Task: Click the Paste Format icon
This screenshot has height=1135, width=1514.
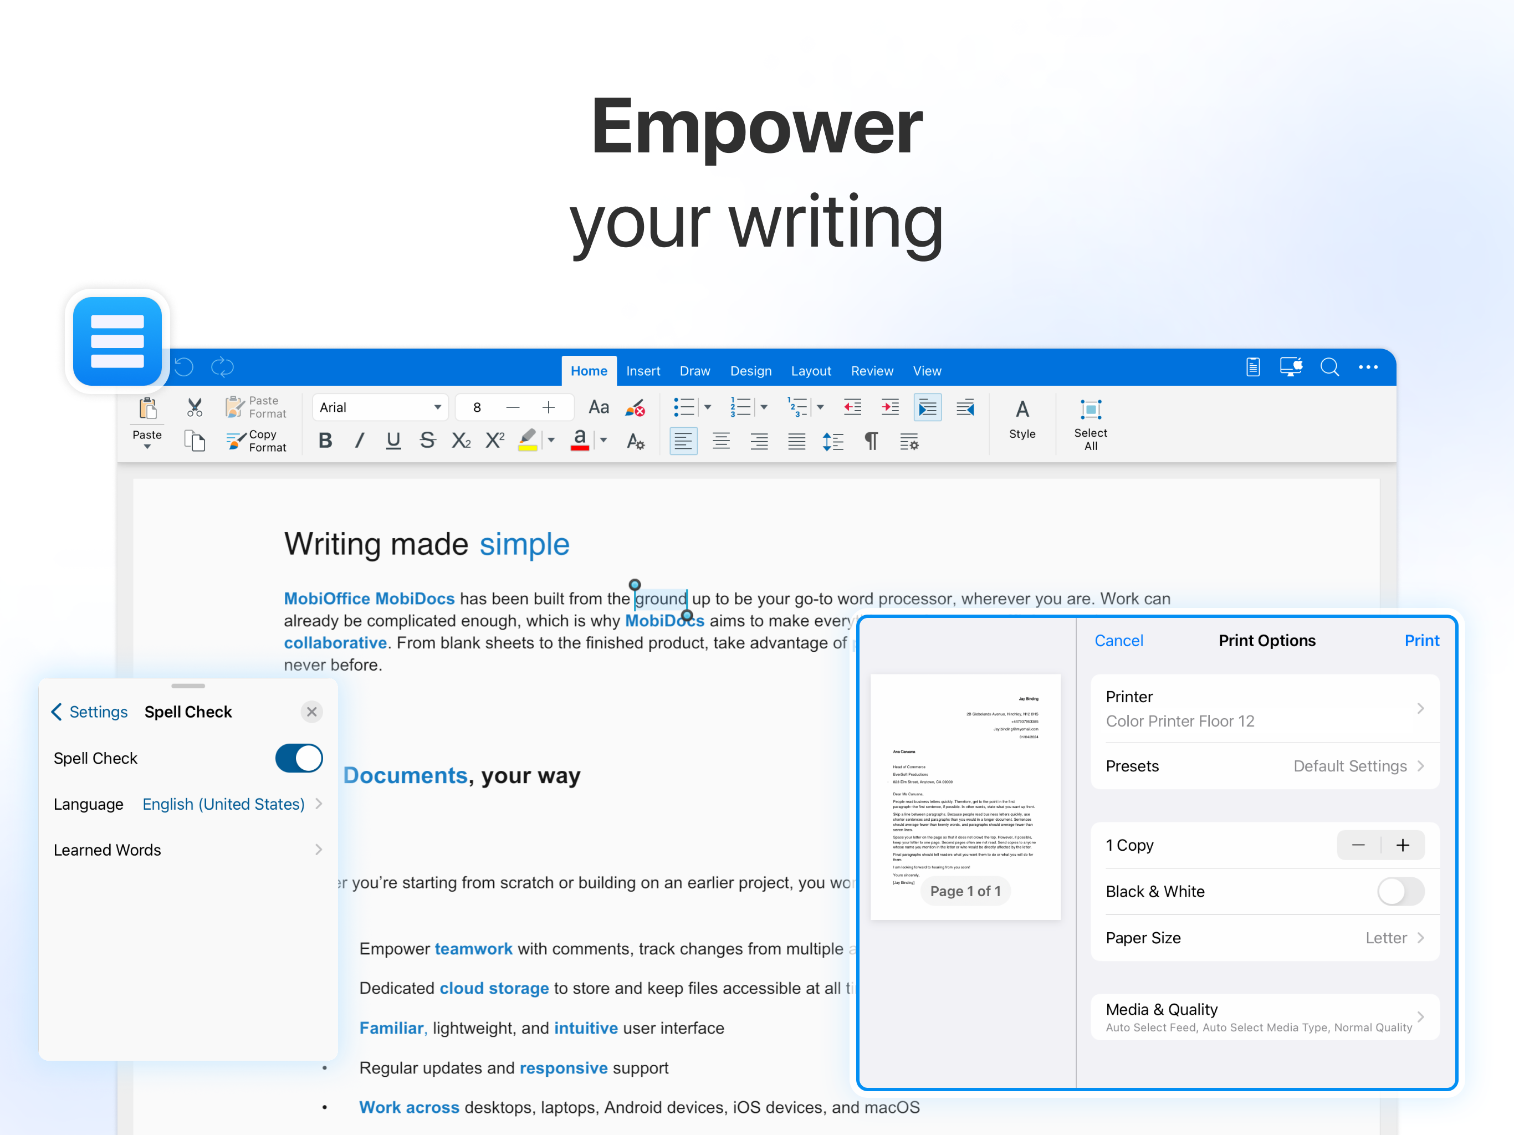Action: [x=234, y=407]
